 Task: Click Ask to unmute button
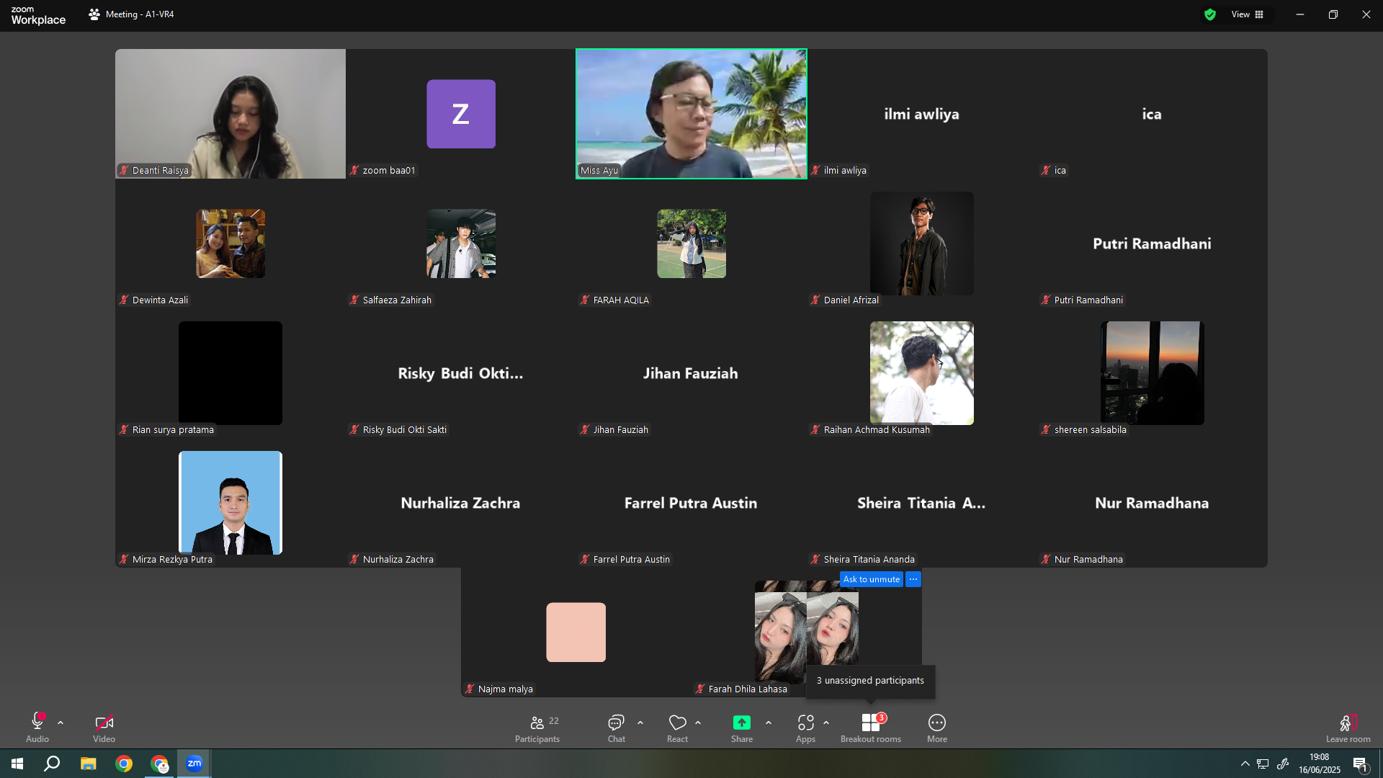coord(872,579)
